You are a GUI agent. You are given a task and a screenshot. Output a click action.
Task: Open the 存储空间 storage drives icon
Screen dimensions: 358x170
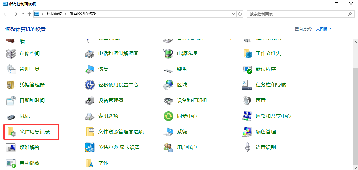11,54
